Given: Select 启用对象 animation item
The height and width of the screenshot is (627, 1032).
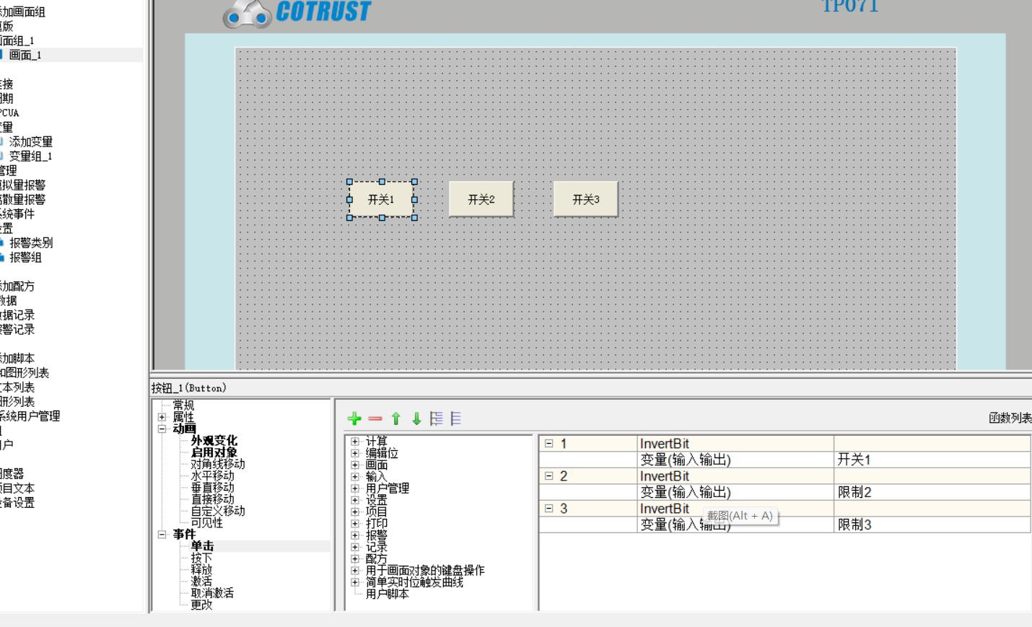Looking at the screenshot, I should point(214,452).
